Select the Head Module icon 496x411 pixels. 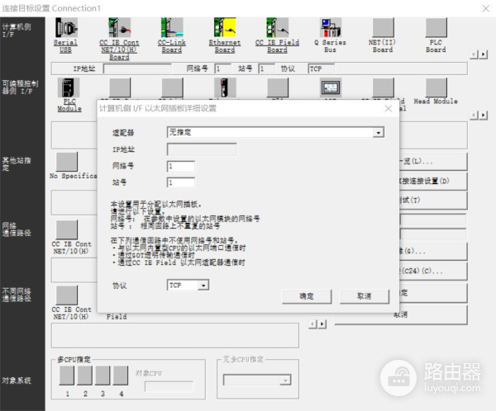tap(436, 87)
